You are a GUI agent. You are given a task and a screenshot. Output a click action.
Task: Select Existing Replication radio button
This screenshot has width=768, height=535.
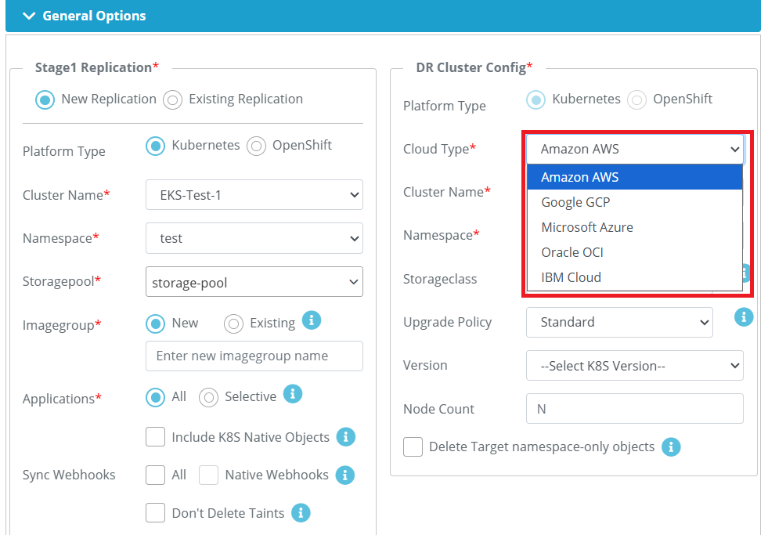point(172,100)
